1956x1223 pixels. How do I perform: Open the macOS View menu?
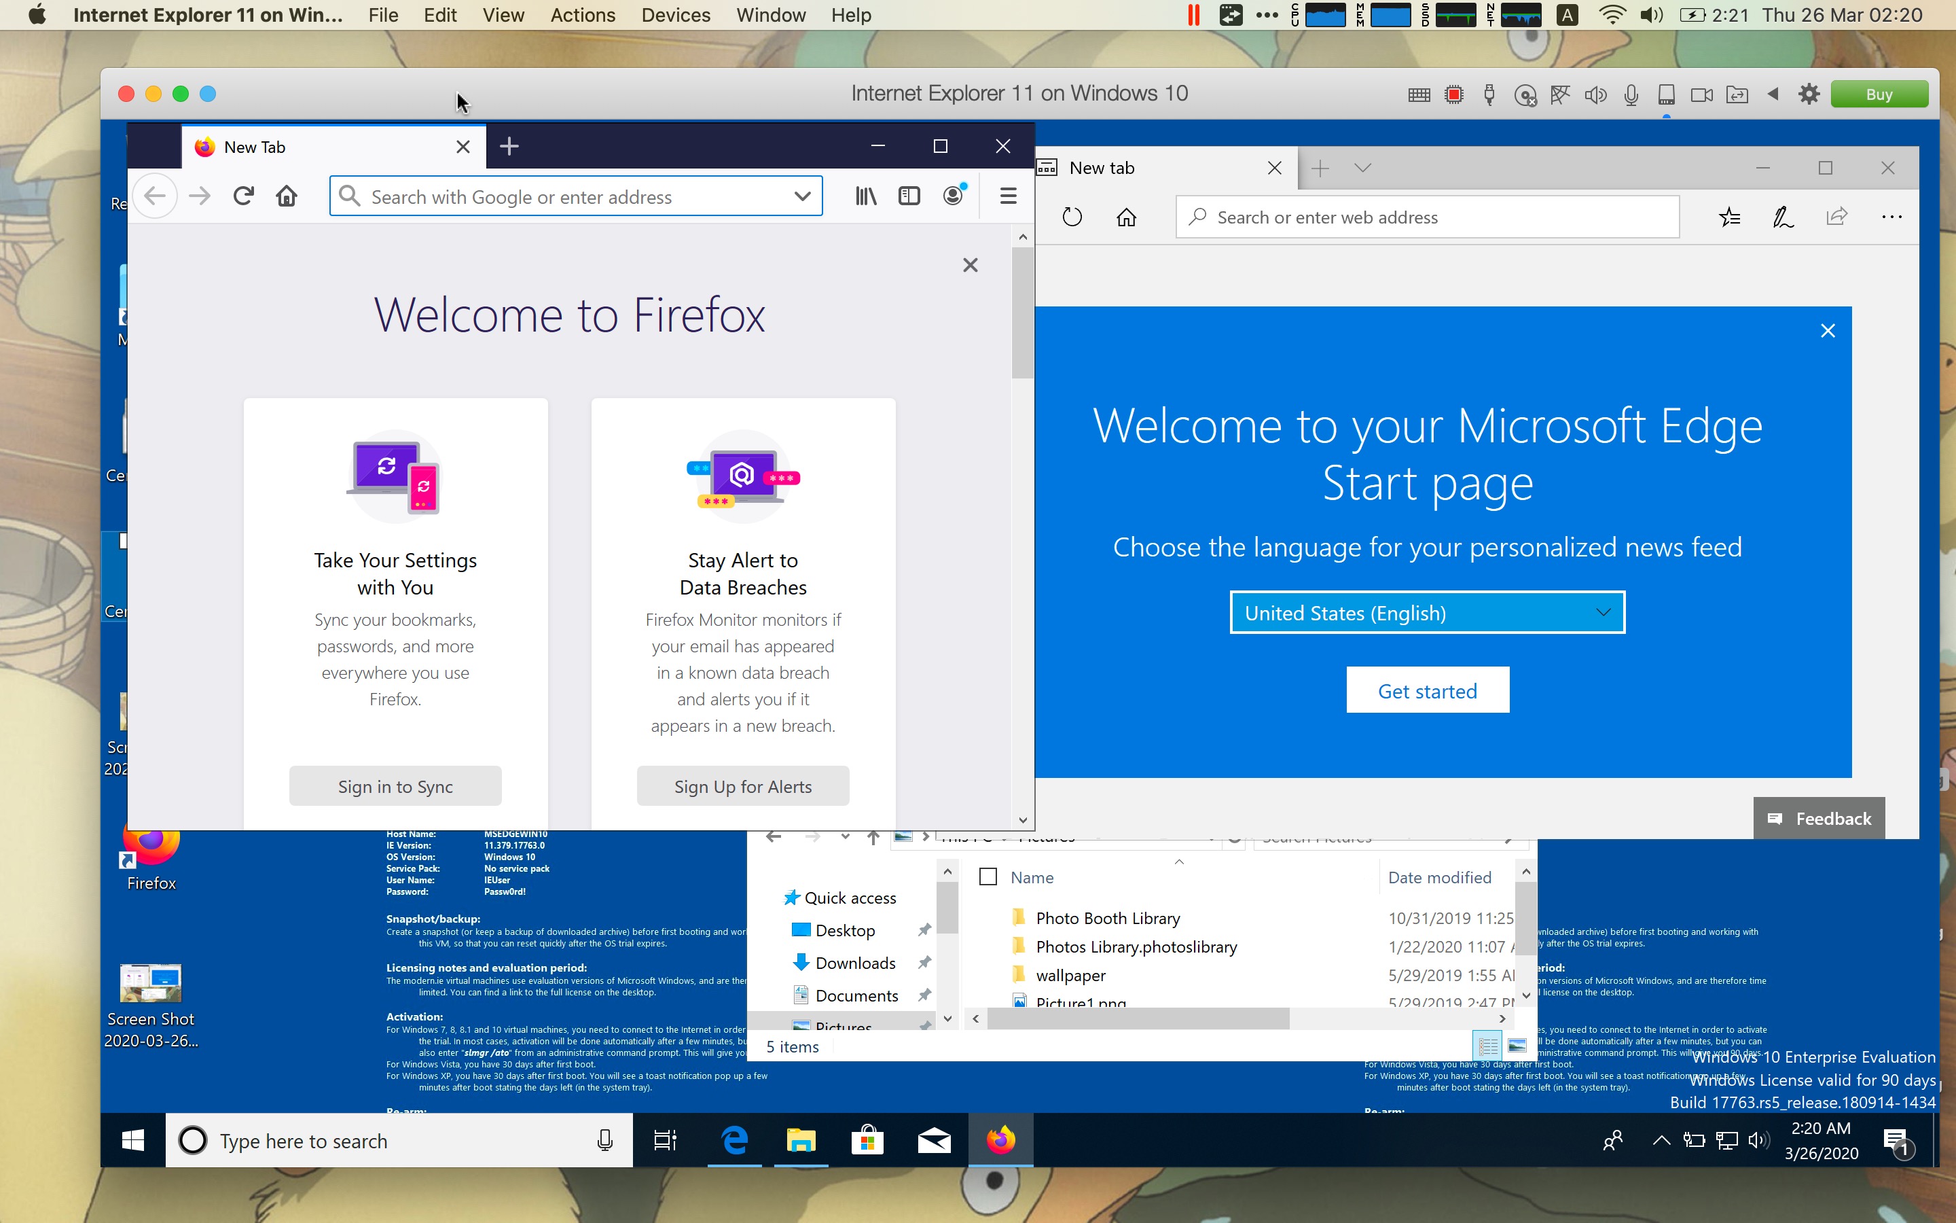click(x=503, y=16)
